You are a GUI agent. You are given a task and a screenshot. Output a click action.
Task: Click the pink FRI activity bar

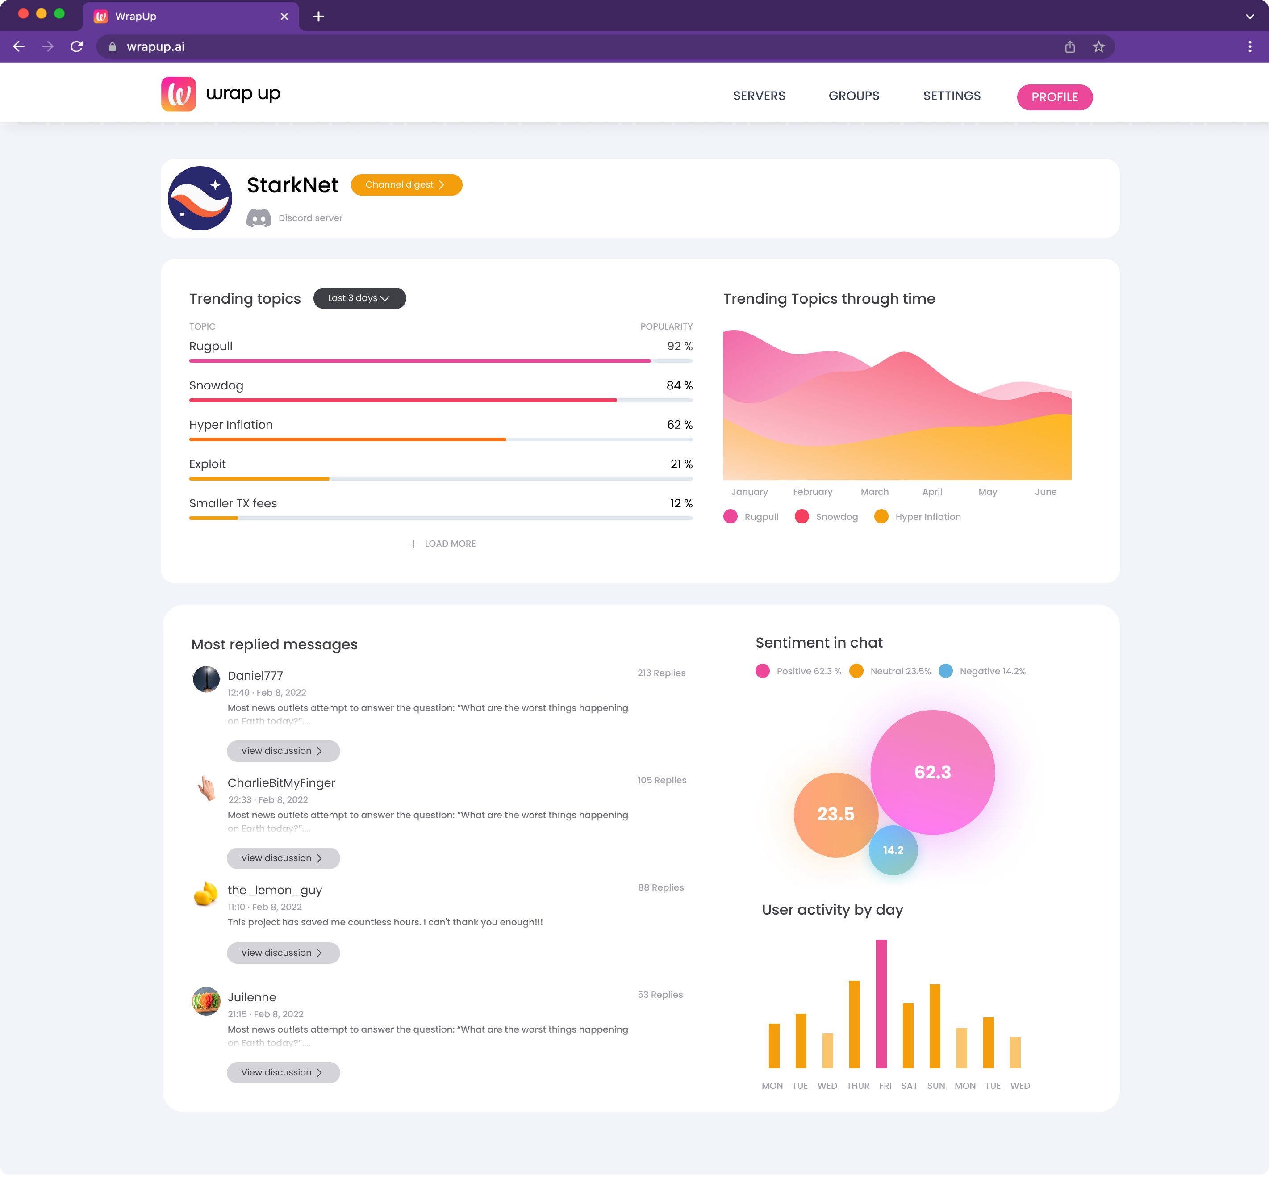(881, 1004)
